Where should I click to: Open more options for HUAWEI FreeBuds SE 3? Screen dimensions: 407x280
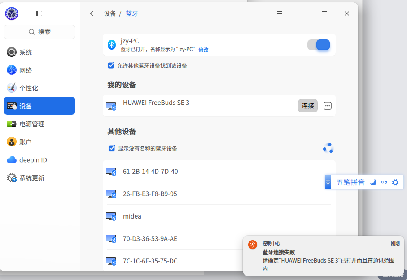327,106
